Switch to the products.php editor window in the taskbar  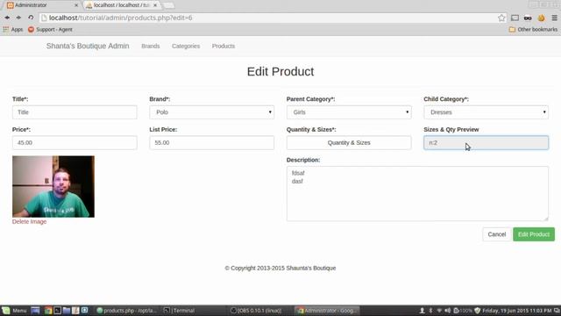coord(126,310)
